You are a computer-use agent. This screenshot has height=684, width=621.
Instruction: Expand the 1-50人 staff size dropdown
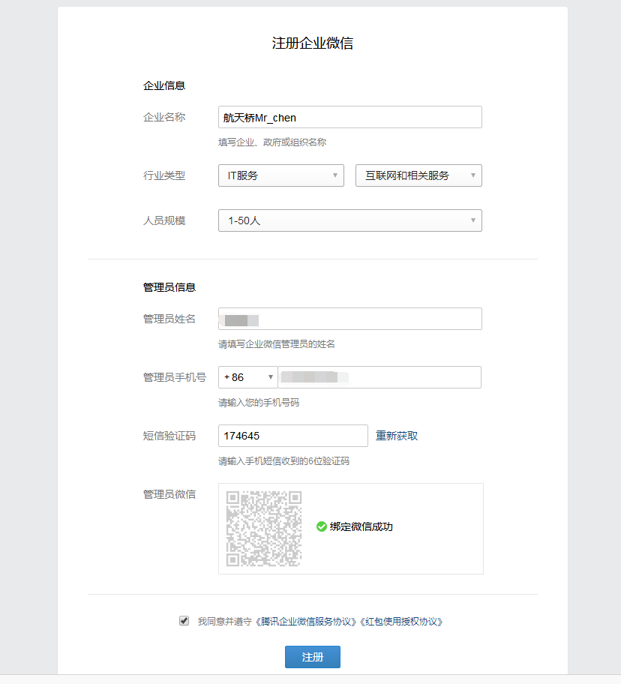(x=349, y=220)
